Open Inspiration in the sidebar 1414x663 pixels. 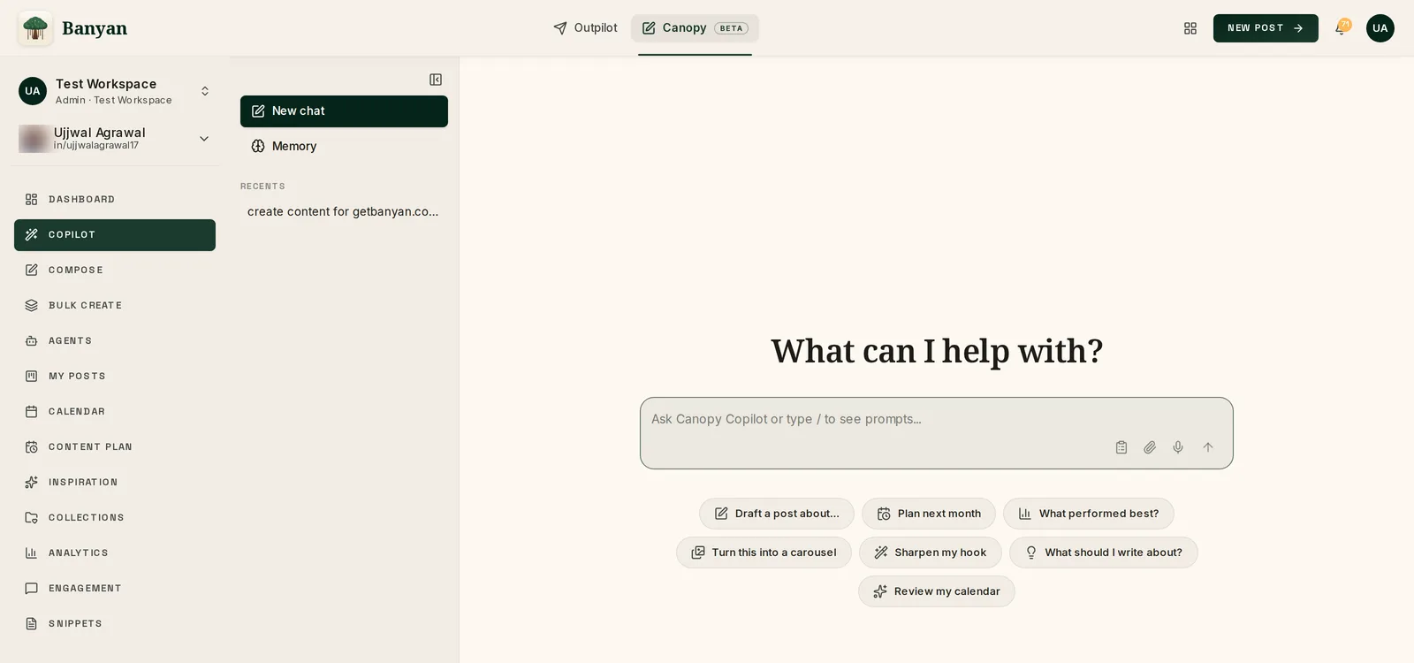(x=115, y=483)
